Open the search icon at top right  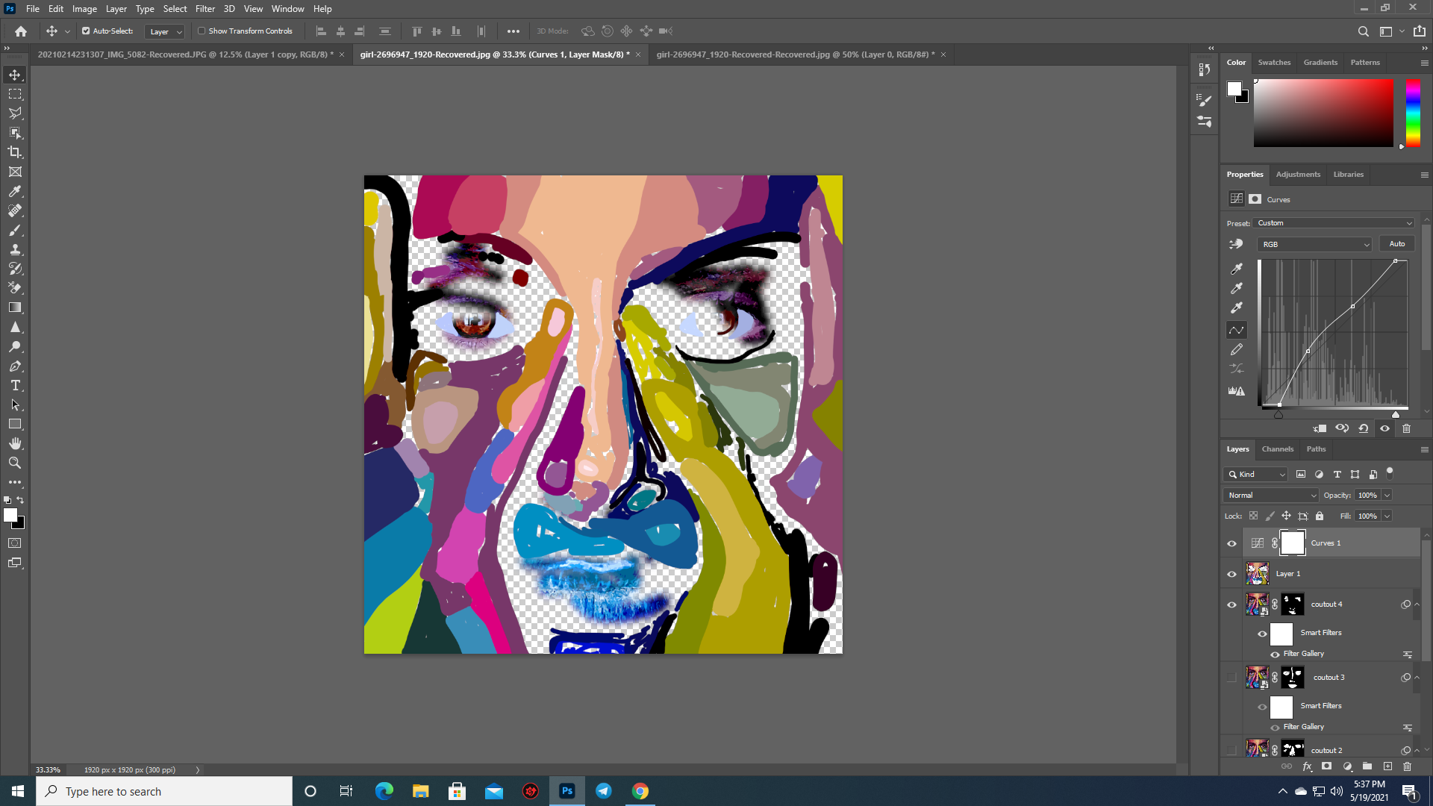tap(1363, 31)
